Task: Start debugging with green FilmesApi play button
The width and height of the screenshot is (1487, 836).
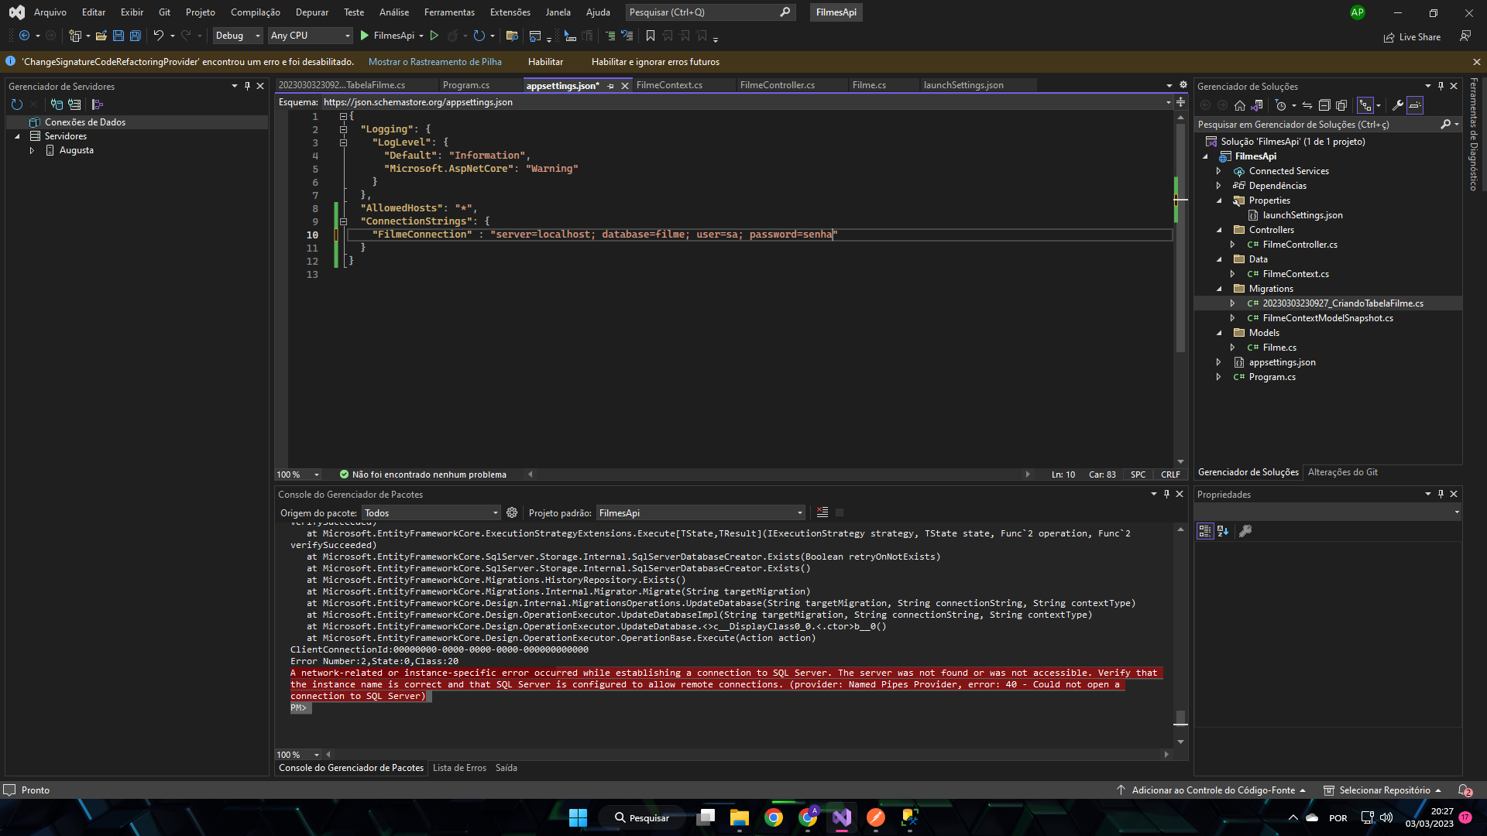Action: (387, 36)
